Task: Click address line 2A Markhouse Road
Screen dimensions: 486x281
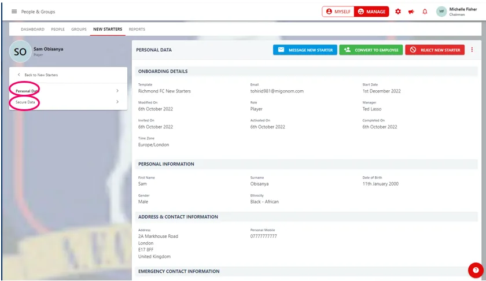Action: (x=158, y=236)
